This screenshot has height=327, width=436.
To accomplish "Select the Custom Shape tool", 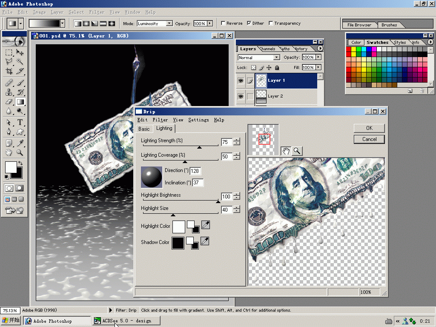I will 20,132.
